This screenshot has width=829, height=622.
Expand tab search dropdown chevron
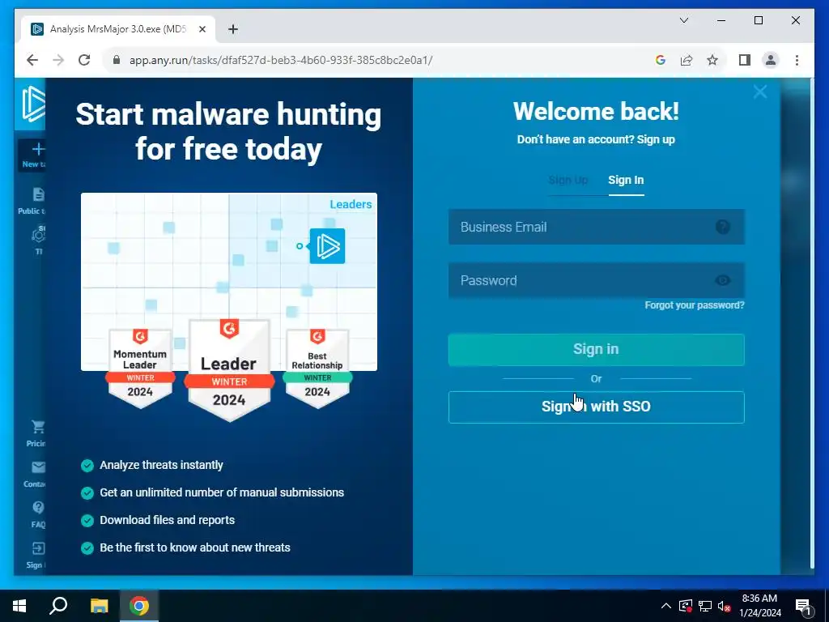[x=683, y=20]
